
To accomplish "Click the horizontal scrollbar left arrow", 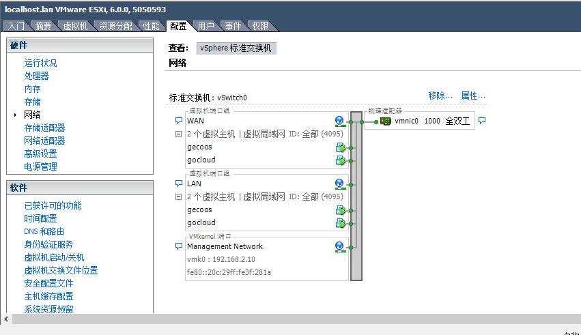I will (x=6, y=319).
